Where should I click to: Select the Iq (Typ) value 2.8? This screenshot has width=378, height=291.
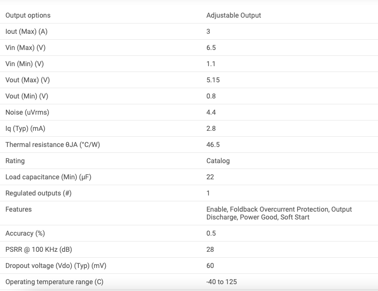click(211, 128)
